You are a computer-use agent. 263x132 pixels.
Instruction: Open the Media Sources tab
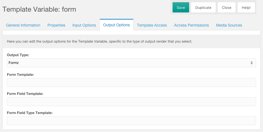point(229,25)
